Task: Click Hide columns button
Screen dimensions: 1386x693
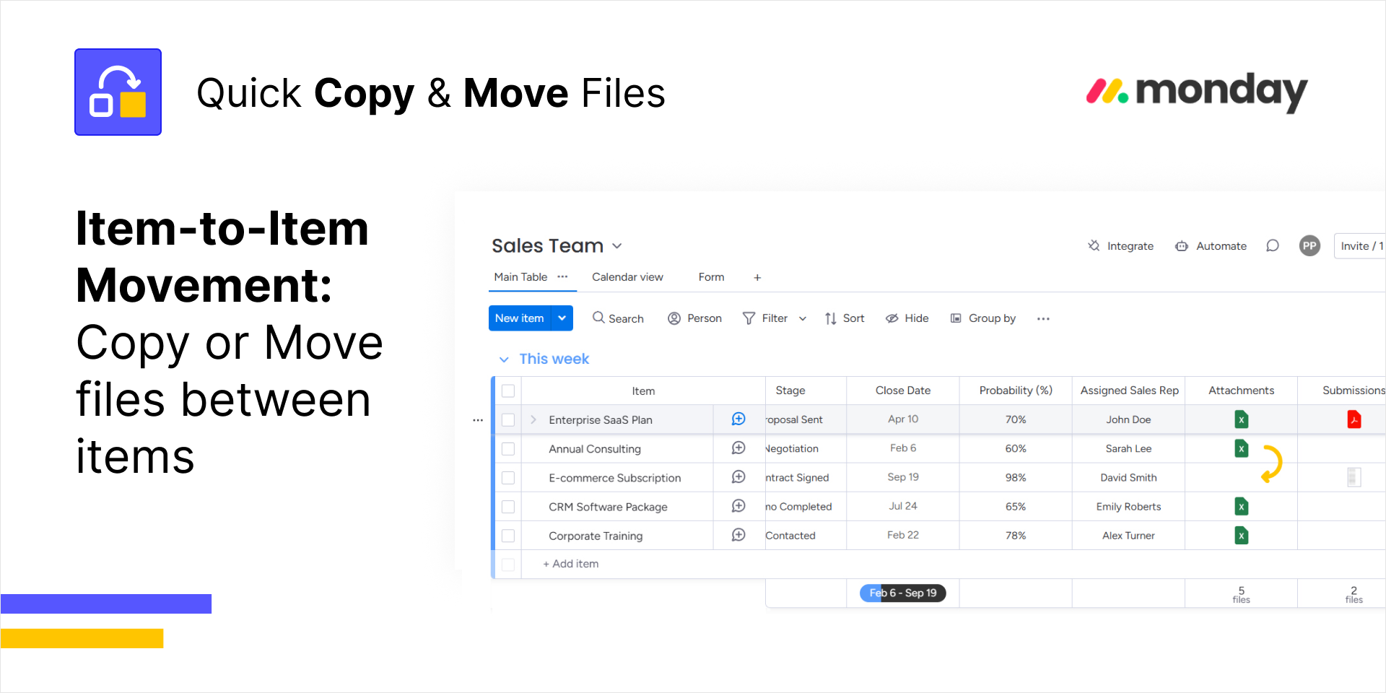Action: click(x=907, y=318)
